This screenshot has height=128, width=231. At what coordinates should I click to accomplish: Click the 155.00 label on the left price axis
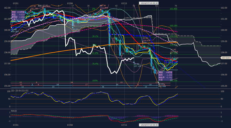point(7,86)
